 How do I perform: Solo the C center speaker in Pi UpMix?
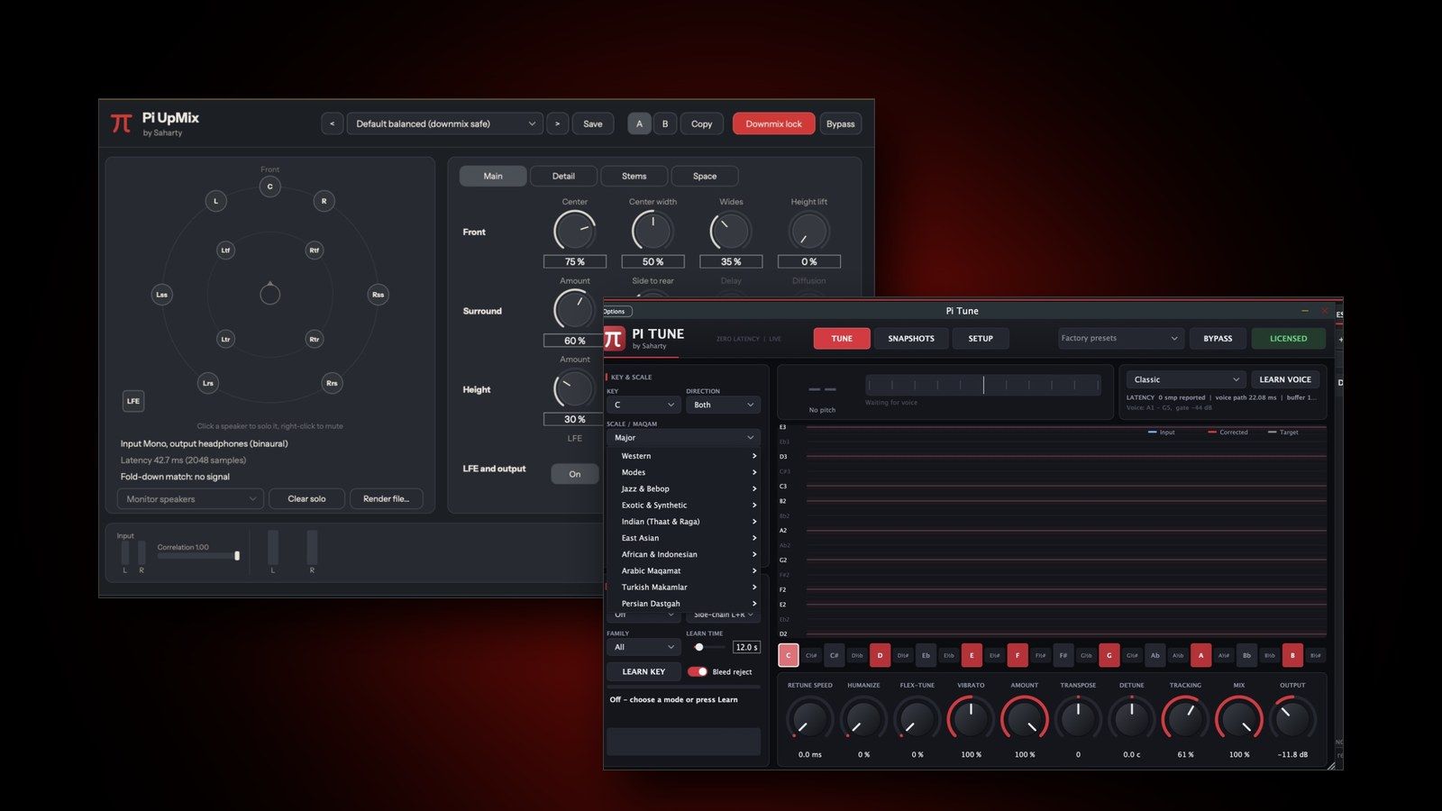[x=269, y=187]
